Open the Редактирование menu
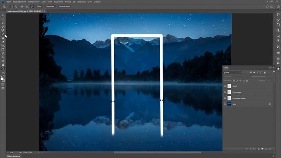The width and height of the screenshot is (281, 158). (19, 2)
